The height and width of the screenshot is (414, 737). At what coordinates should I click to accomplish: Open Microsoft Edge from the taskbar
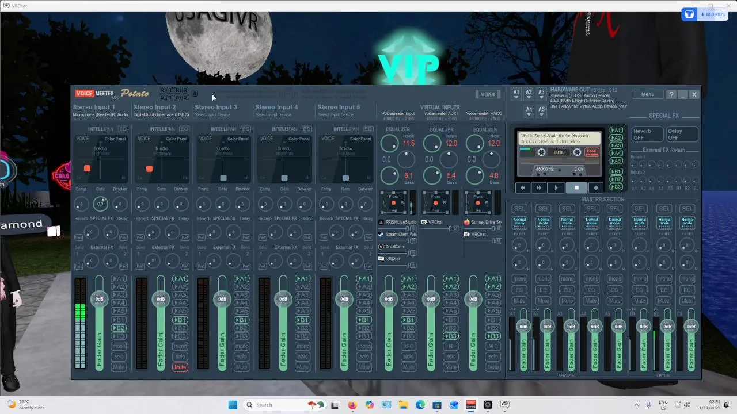(x=420, y=405)
